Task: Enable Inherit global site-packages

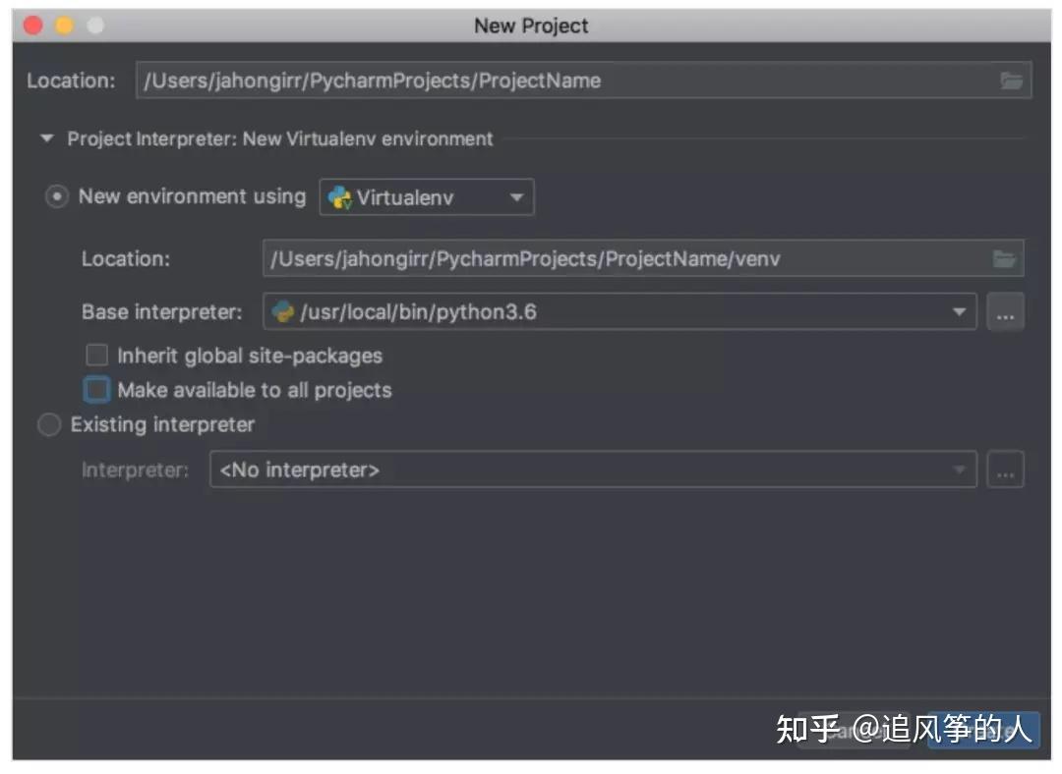Action: click(x=96, y=356)
